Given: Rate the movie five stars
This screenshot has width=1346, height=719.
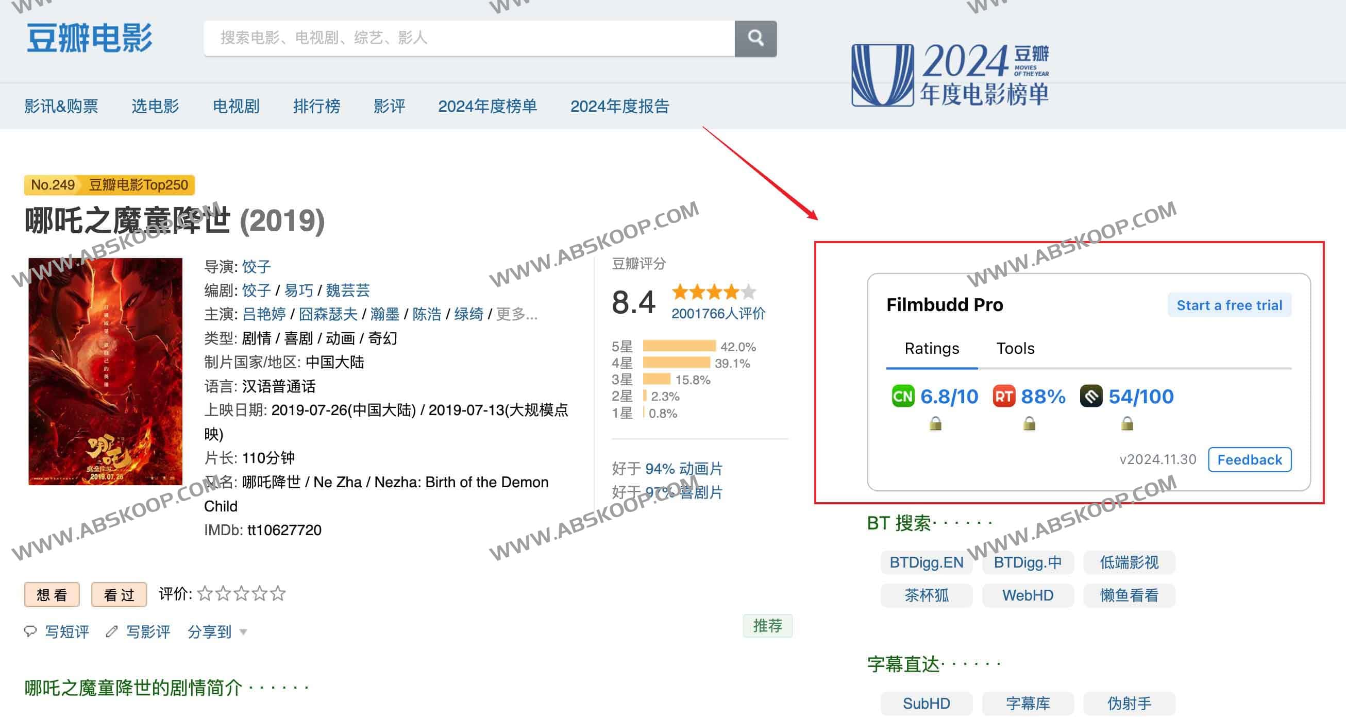Looking at the screenshot, I should 278,594.
